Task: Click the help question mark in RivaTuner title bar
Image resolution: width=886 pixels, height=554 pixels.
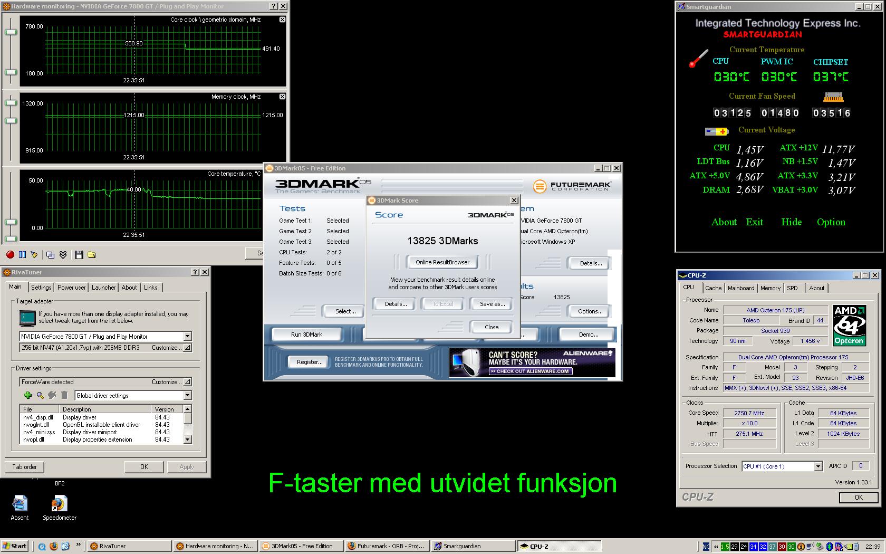Action: click(195, 272)
